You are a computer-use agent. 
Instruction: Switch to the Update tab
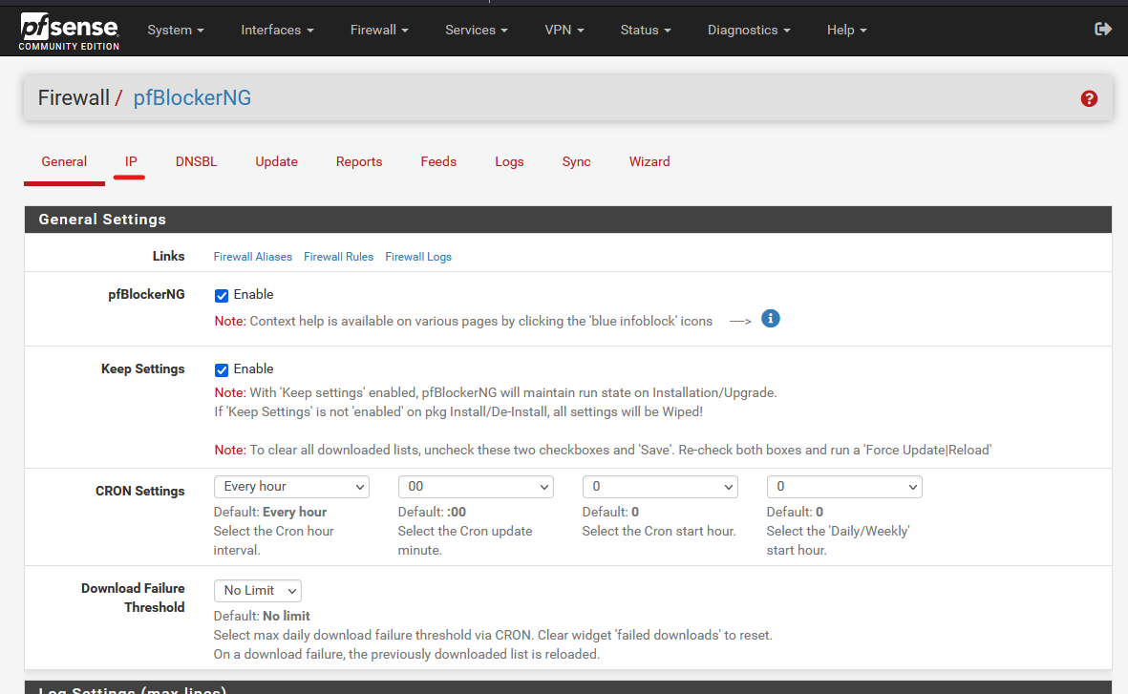[x=276, y=162]
